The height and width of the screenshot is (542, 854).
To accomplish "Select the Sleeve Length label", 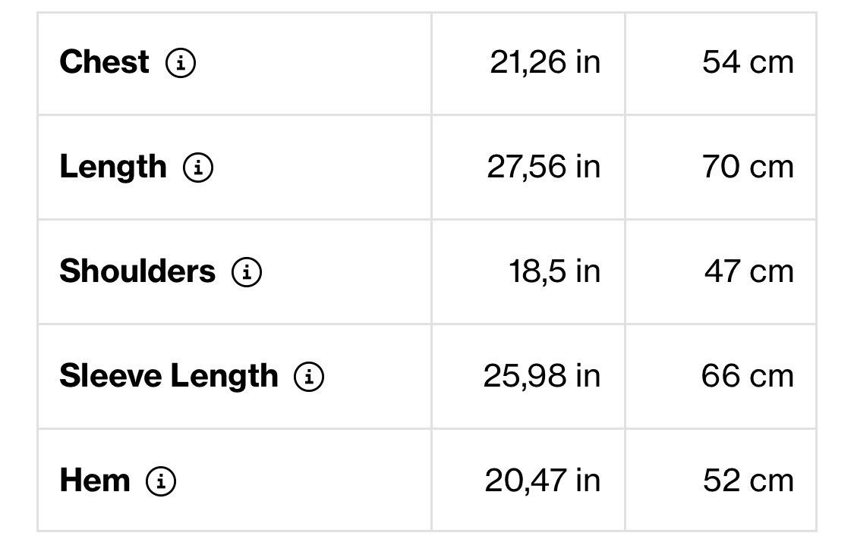I will coord(169,376).
